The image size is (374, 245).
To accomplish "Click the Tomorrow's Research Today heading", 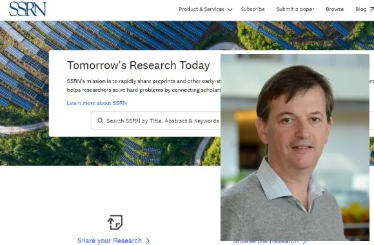I will [x=139, y=65].
